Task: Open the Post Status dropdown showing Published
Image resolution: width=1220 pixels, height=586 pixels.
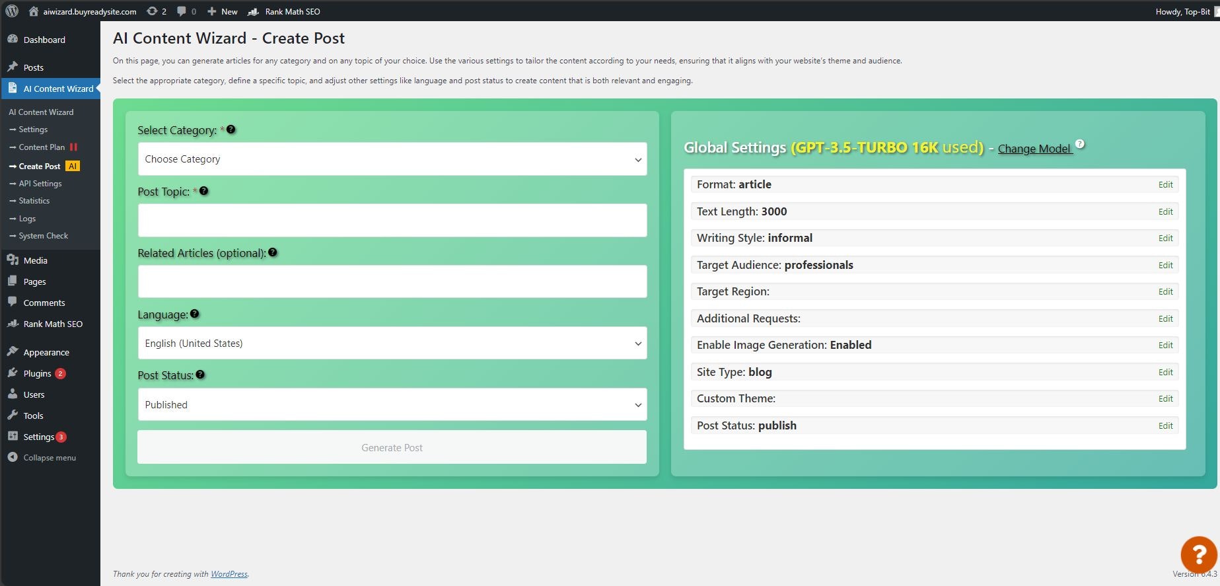Action: pyautogui.click(x=392, y=404)
